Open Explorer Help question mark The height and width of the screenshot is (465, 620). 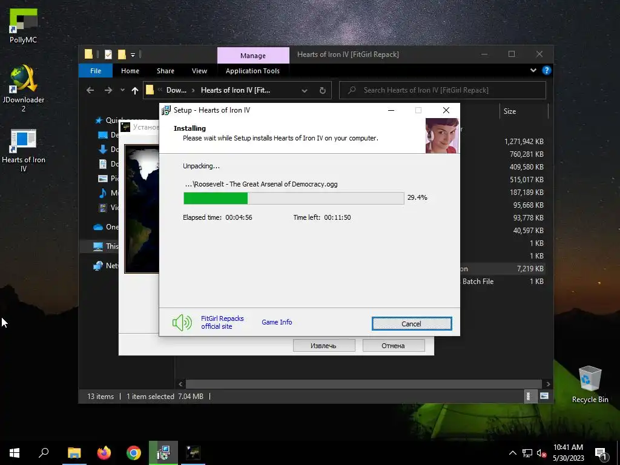(x=547, y=70)
